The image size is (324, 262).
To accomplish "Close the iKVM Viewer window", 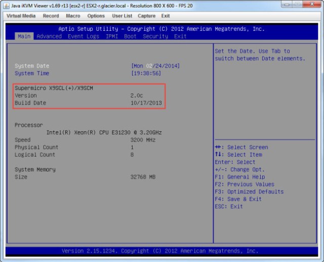I will (312, 5).
